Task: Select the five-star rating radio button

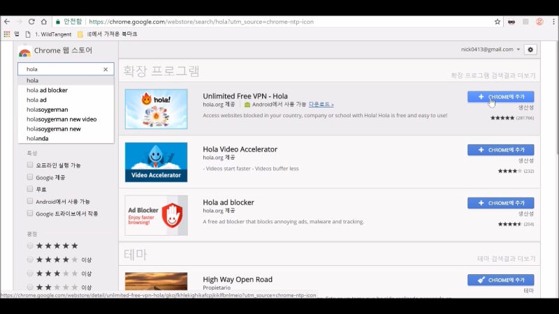Action: point(30,246)
